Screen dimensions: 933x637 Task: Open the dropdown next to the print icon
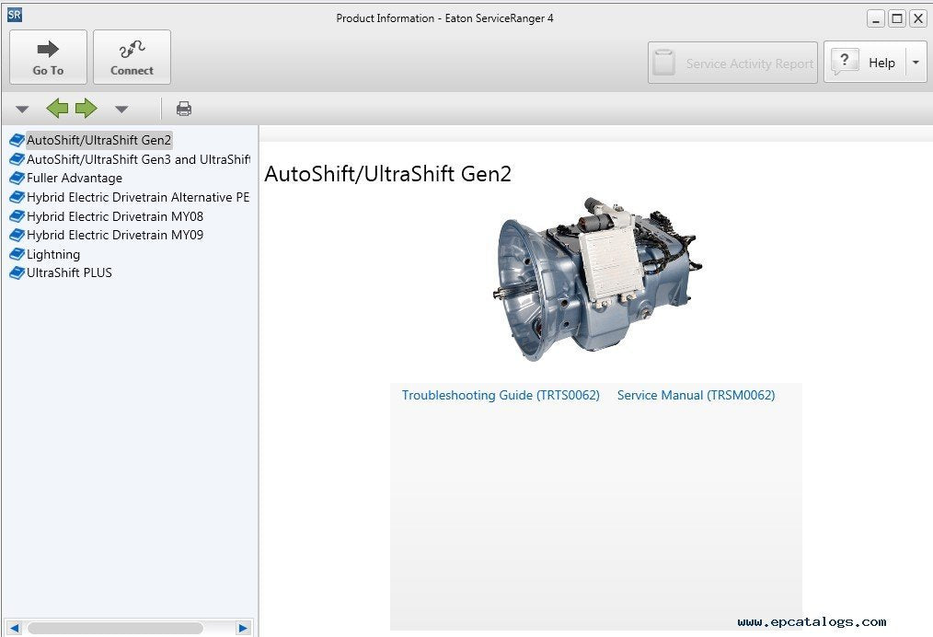121,108
